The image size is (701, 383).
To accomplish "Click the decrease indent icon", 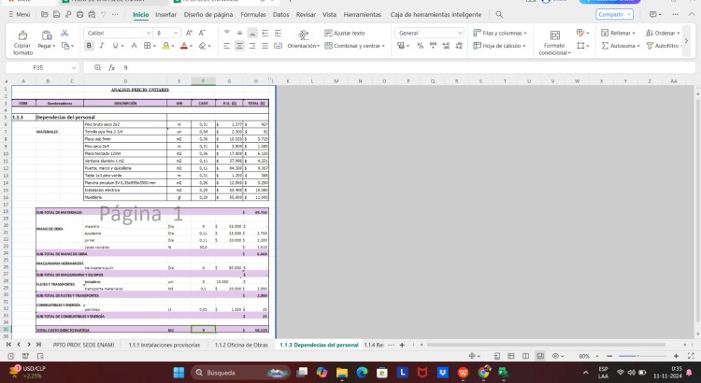I will 265,33.
